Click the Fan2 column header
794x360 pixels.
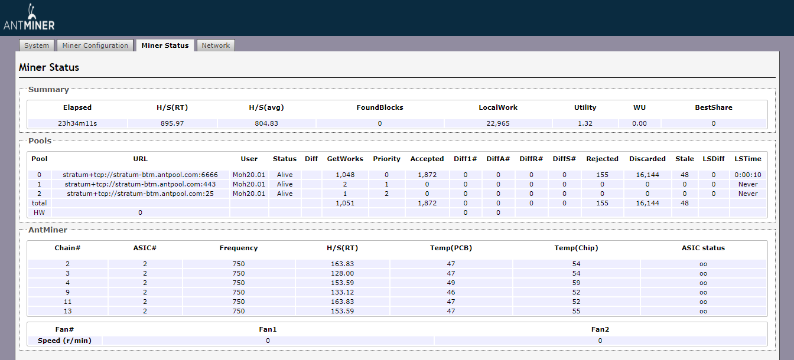pyautogui.click(x=600, y=329)
